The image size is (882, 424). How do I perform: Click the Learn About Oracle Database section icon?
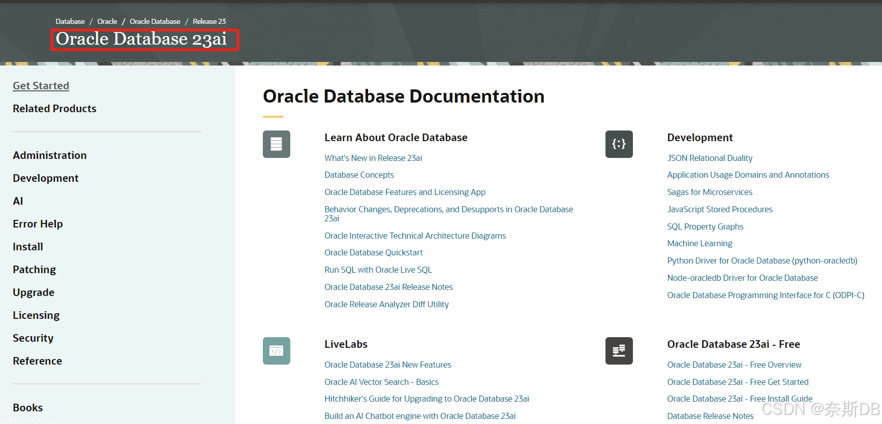[x=276, y=144]
